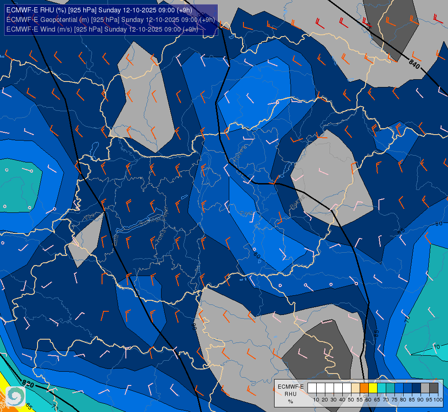Click the legend tick label 10

(x=316, y=400)
